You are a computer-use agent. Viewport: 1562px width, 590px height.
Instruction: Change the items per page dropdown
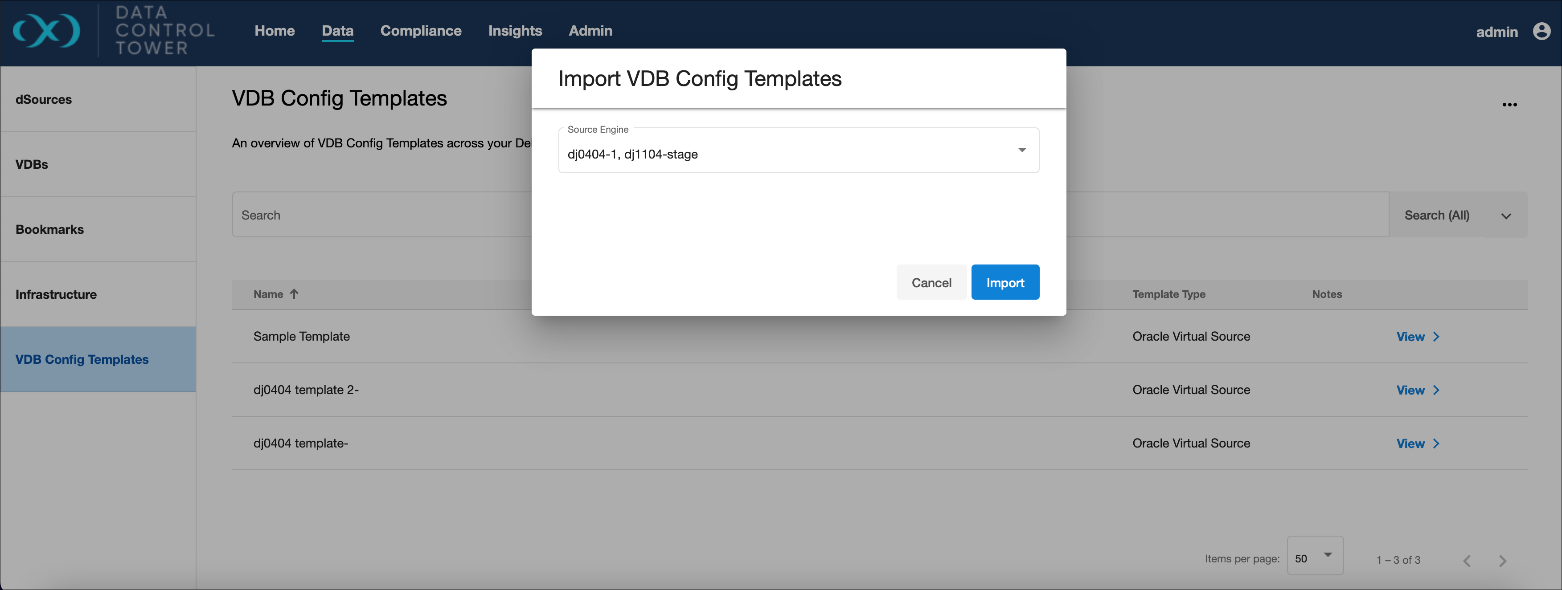click(1314, 556)
